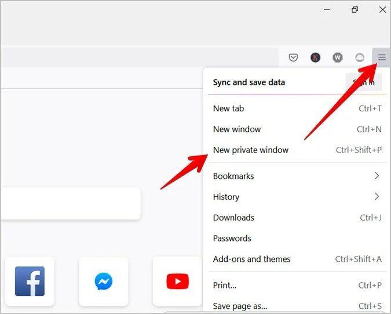The height and width of the screenshot is (314, 391).
Task: Click the Save to Pocket icon
Action: coord(293,57)
